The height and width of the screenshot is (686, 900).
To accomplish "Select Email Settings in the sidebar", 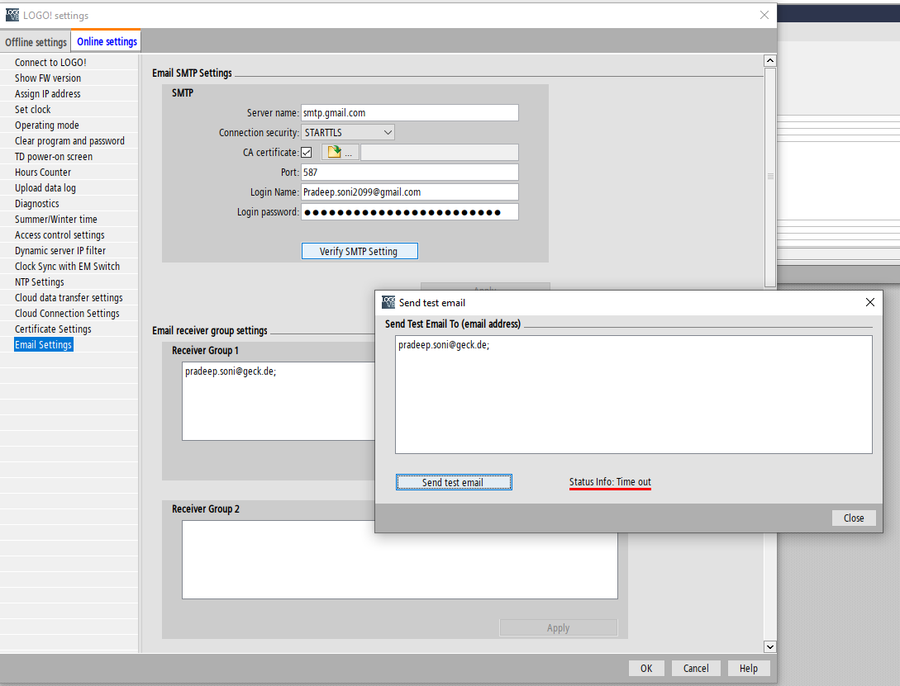I will pos(44,344).
